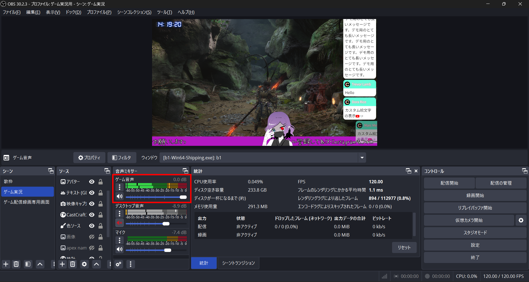Hide the アバター source
The image size is (529, 282).
pos(92,182)
